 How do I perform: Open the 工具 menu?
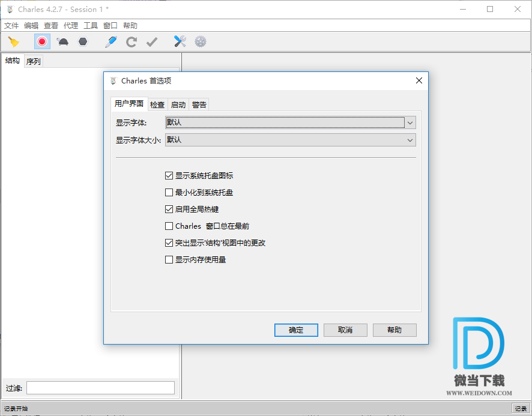pos(91,25)
